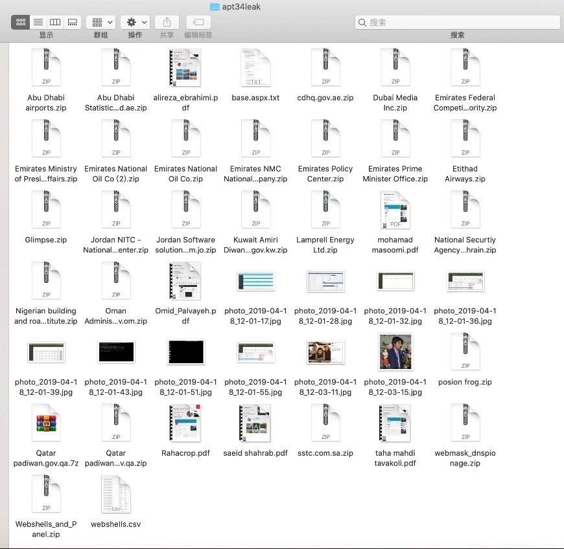
Task: Click the share button
Action: click(167, 22)
